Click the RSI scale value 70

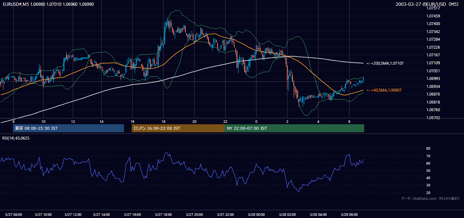(x=428, y=156)
